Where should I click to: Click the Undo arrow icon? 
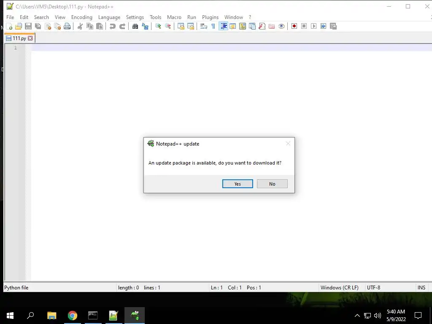[x=112, y=26]
